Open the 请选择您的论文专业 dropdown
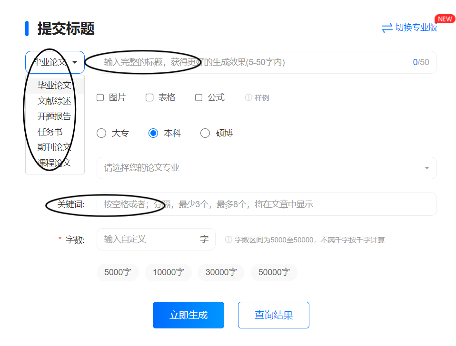The image size is (456, 346). click(267, 168)
